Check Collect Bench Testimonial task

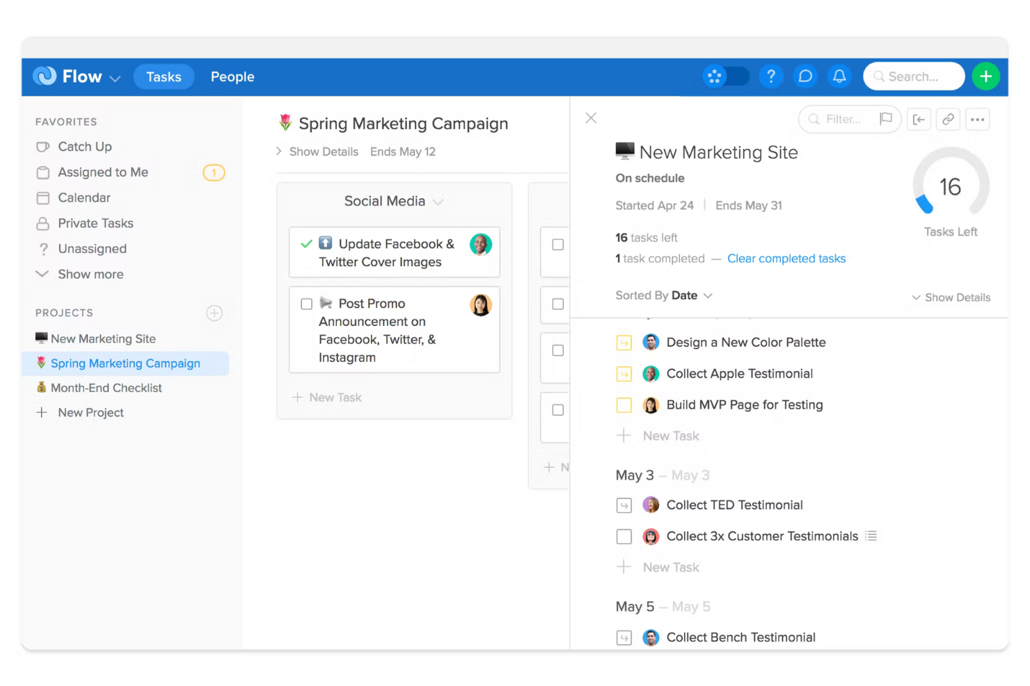(624, 637)
